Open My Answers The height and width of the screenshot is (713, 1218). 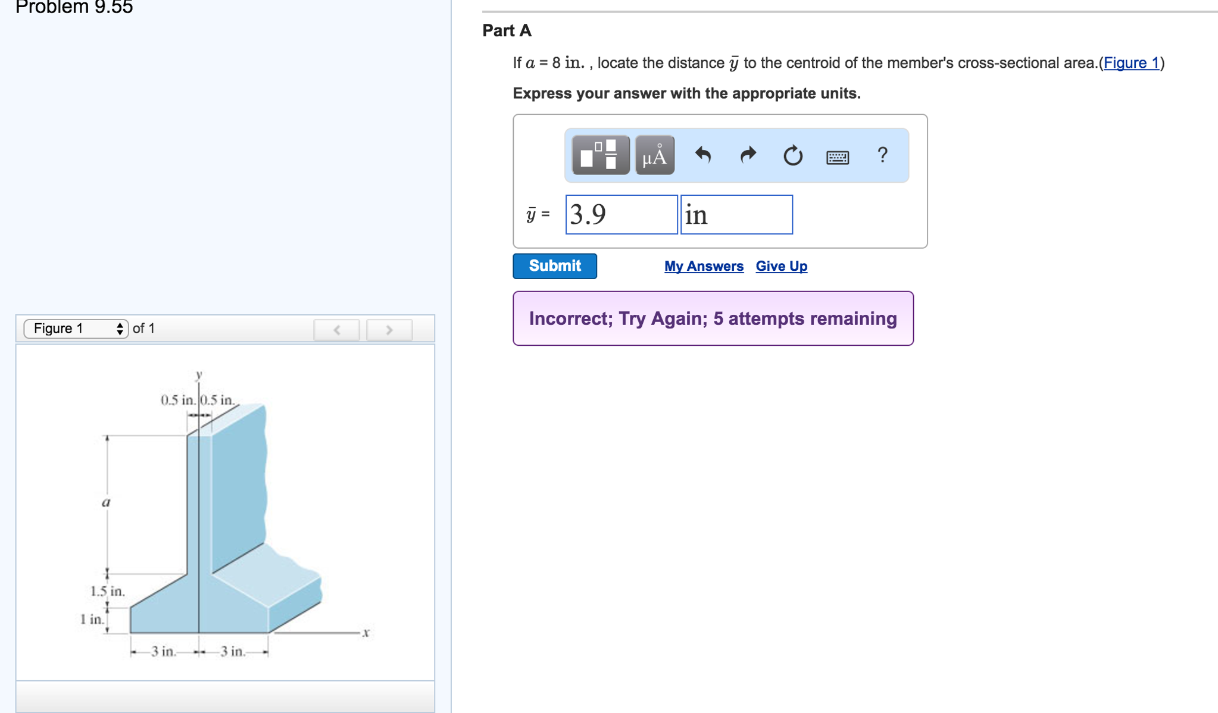[x=703, y=266]
